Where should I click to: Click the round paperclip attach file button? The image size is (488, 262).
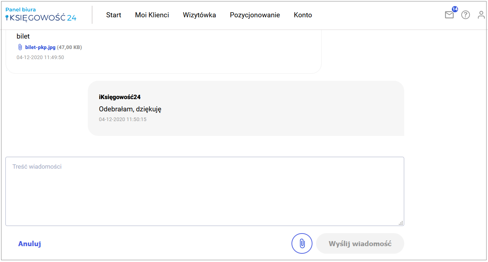coord(302,244)
